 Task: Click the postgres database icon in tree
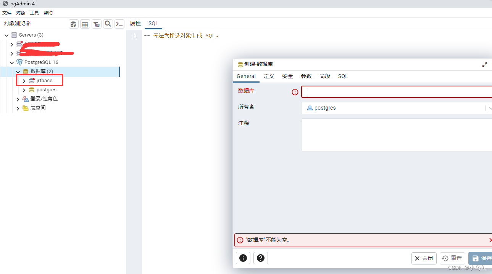point(32,90)
